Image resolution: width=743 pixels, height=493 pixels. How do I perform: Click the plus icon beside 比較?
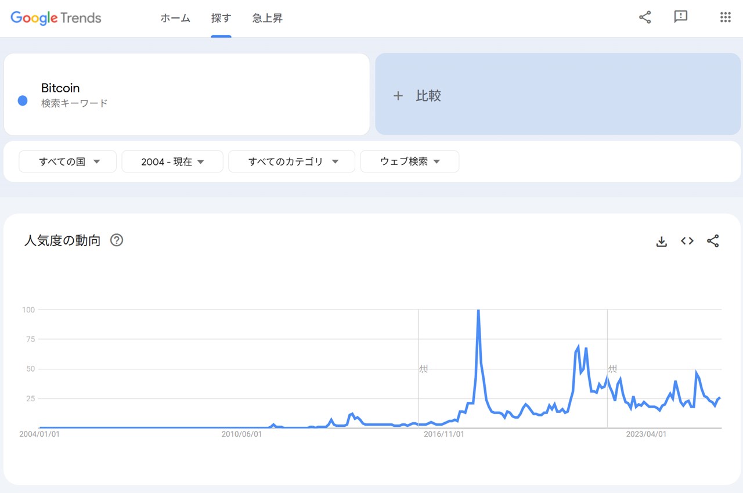398,96
